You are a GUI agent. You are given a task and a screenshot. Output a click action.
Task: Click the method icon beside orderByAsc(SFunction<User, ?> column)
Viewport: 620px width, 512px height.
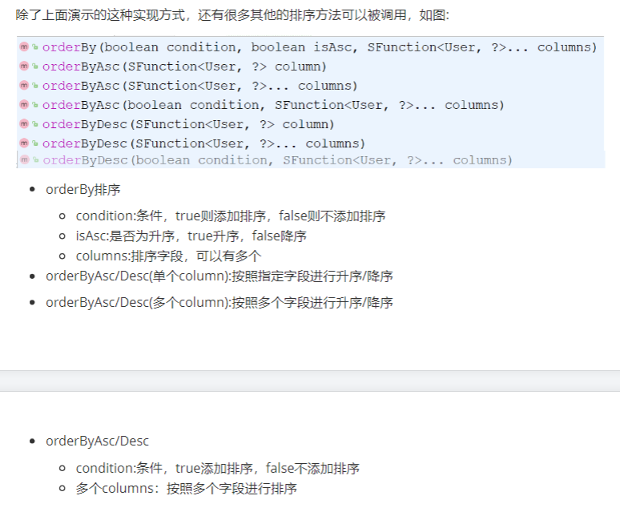pos(24,67)
